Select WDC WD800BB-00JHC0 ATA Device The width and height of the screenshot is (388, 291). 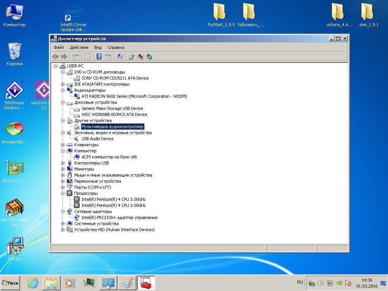pos(114,114)
